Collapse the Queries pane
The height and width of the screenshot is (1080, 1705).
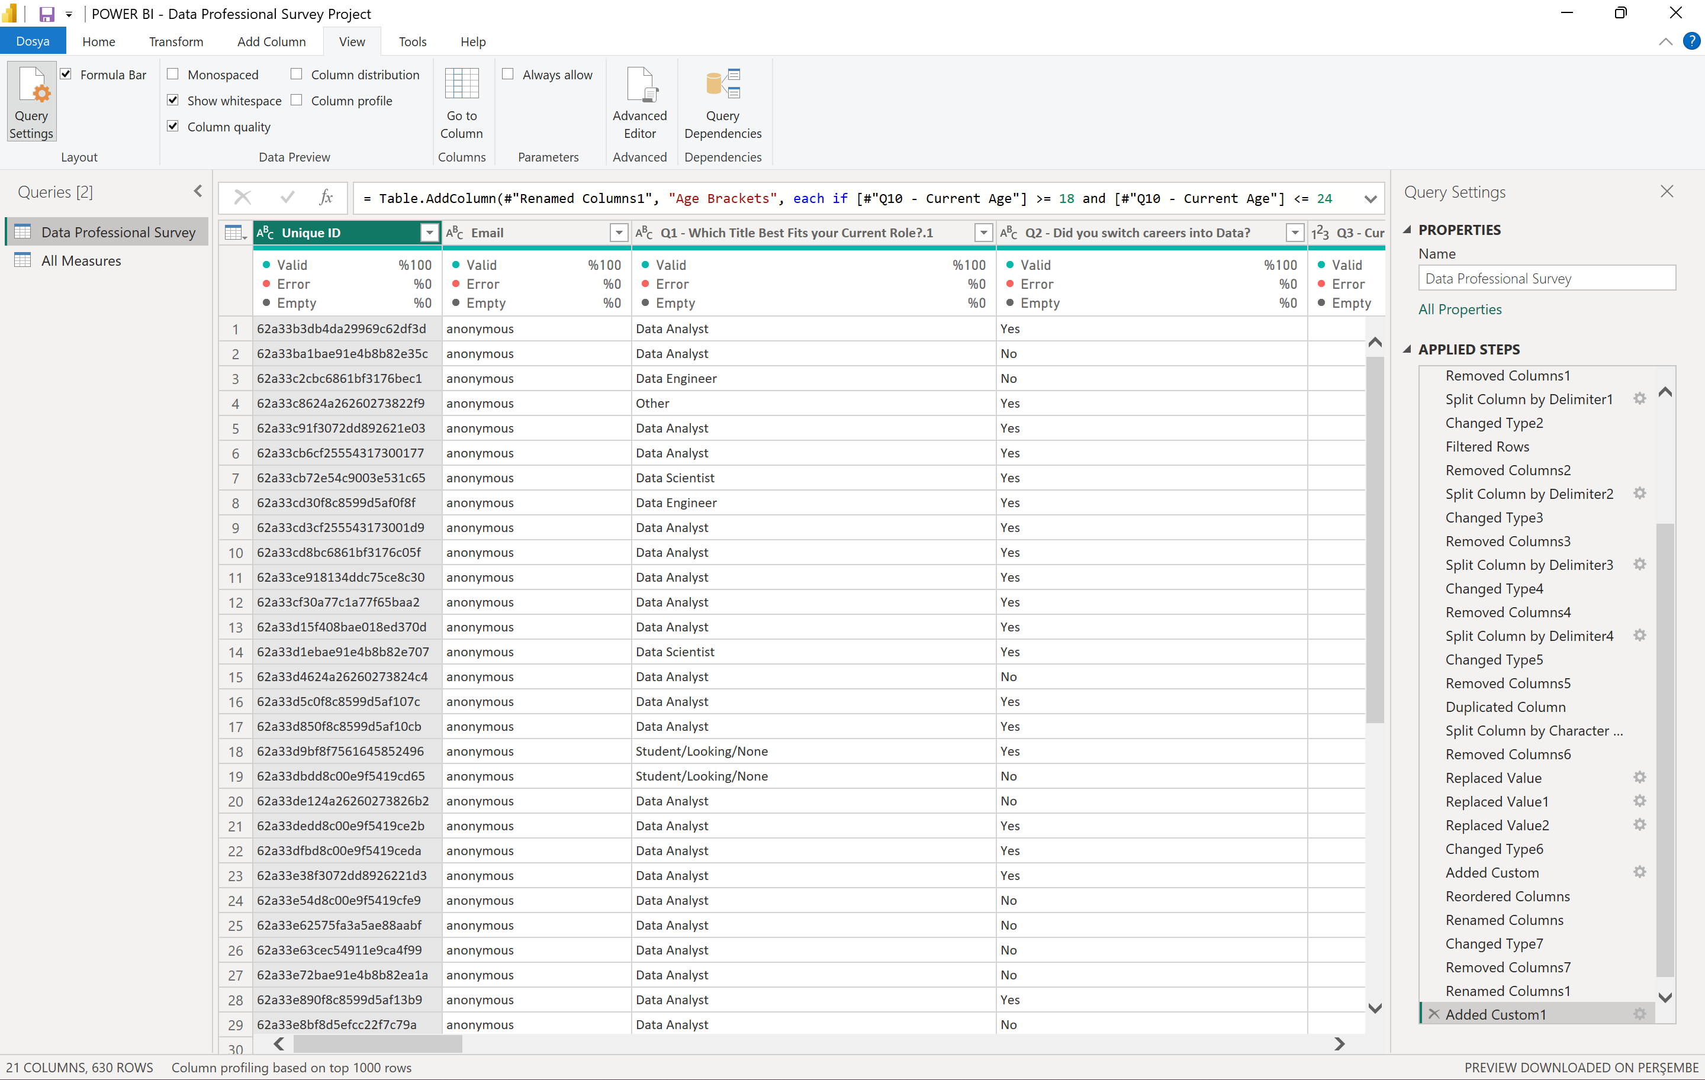198,191
